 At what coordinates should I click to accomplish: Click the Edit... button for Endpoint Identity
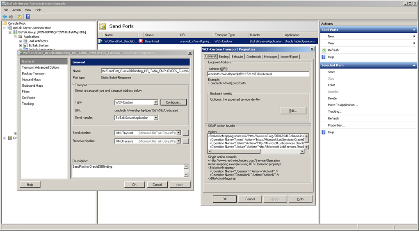click(293, 111)
